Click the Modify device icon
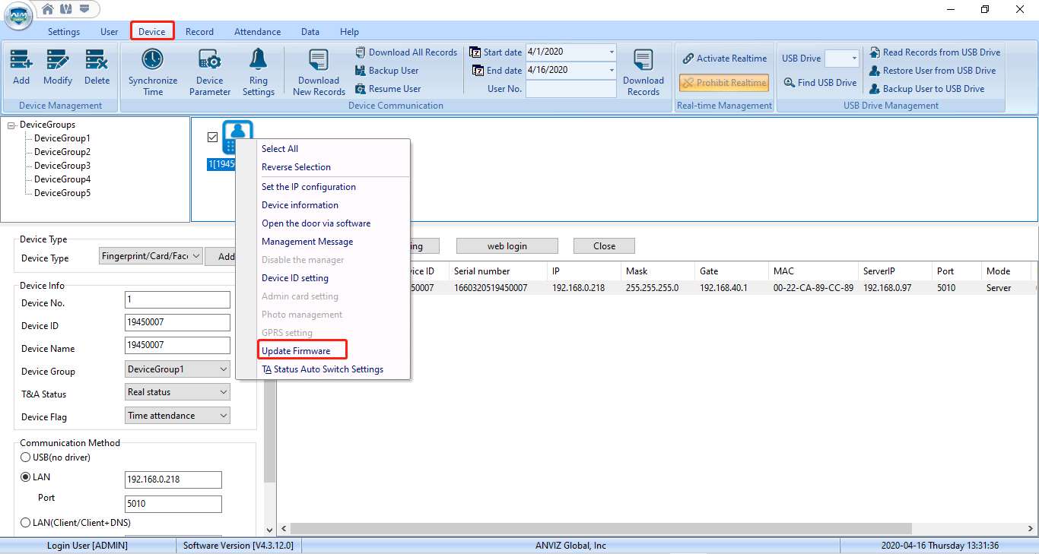The width and height of the screenshot is (1039, 554). click(58, 61)
